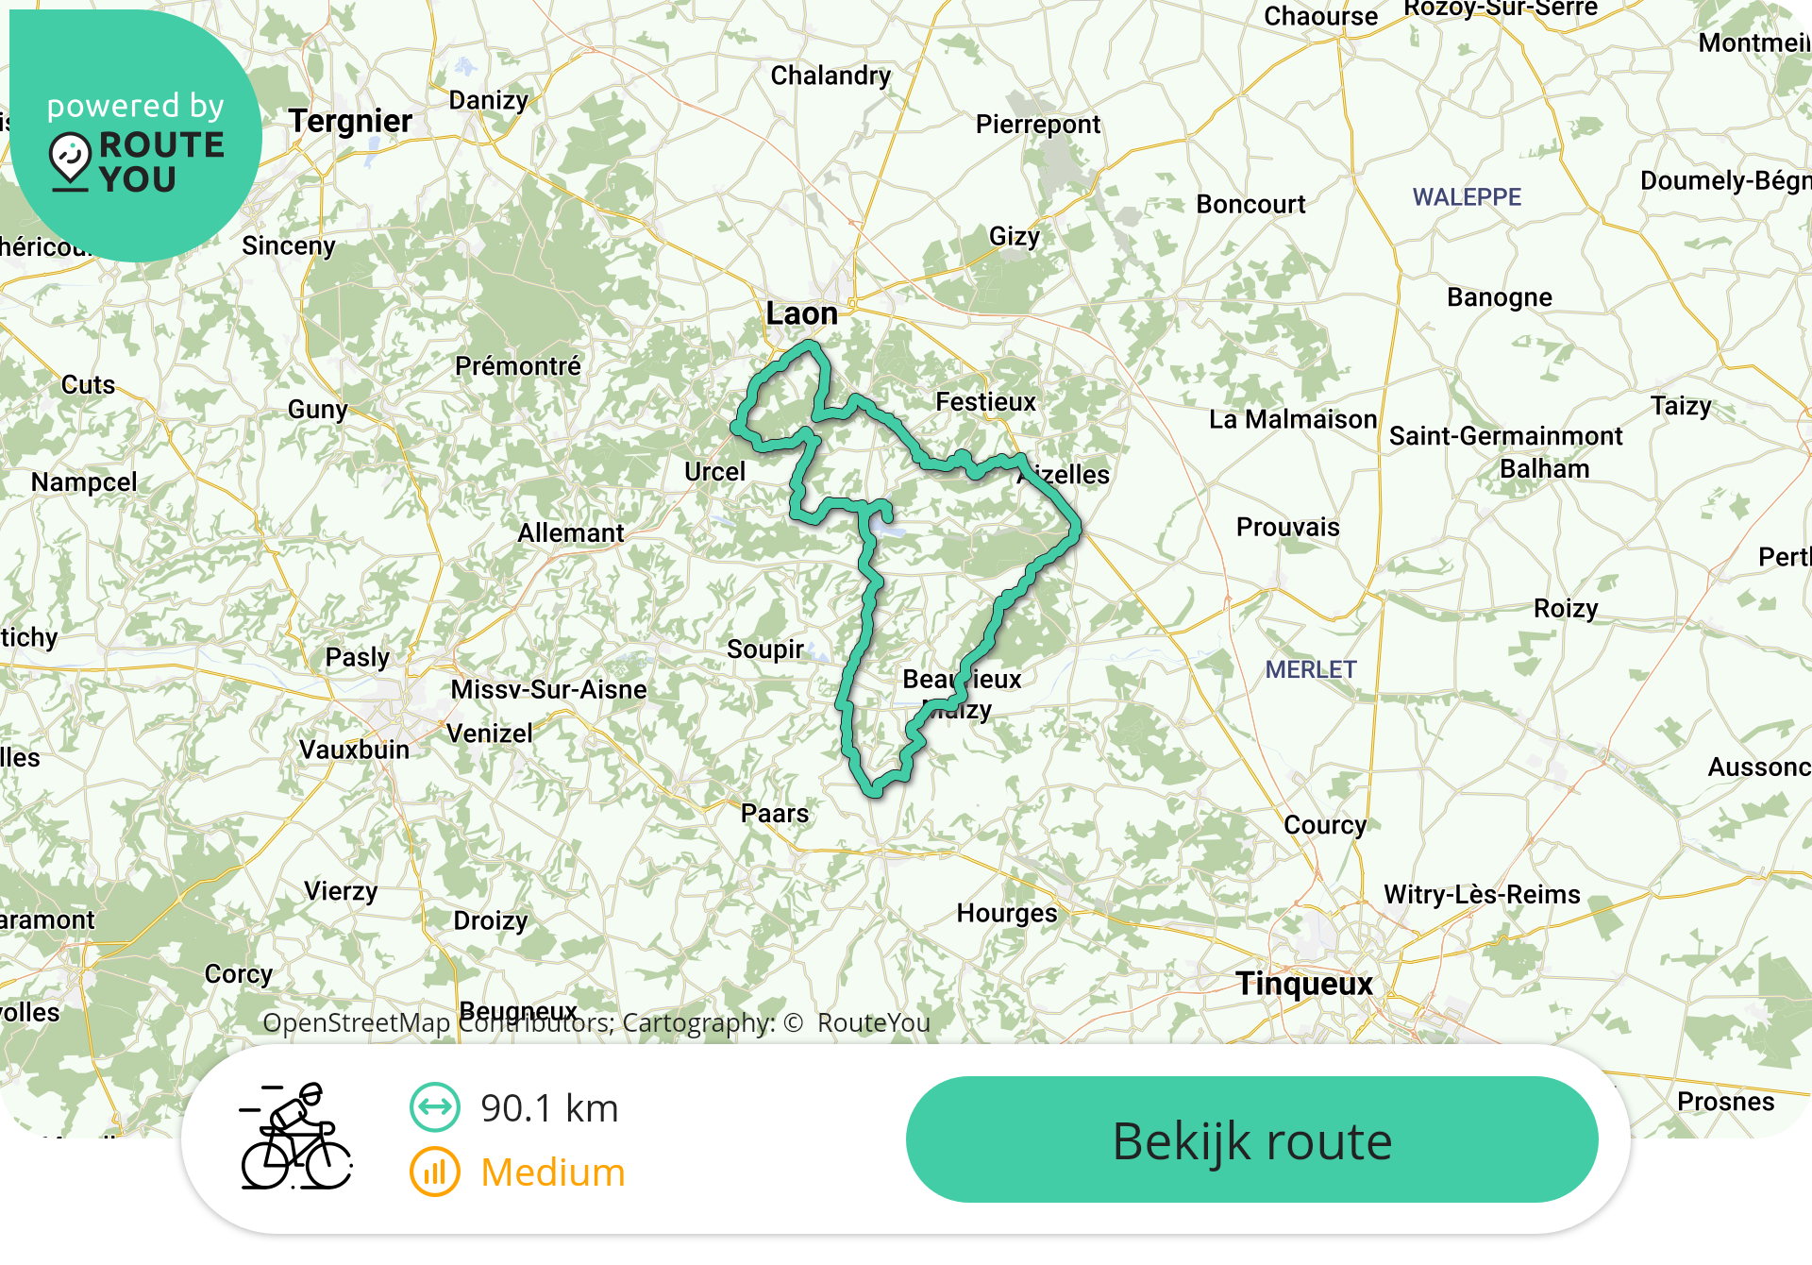The width and height of the screenshot is (1812, 1265).
Task: Click the RouteYou pin logo icon
Action: click(71, 161)
